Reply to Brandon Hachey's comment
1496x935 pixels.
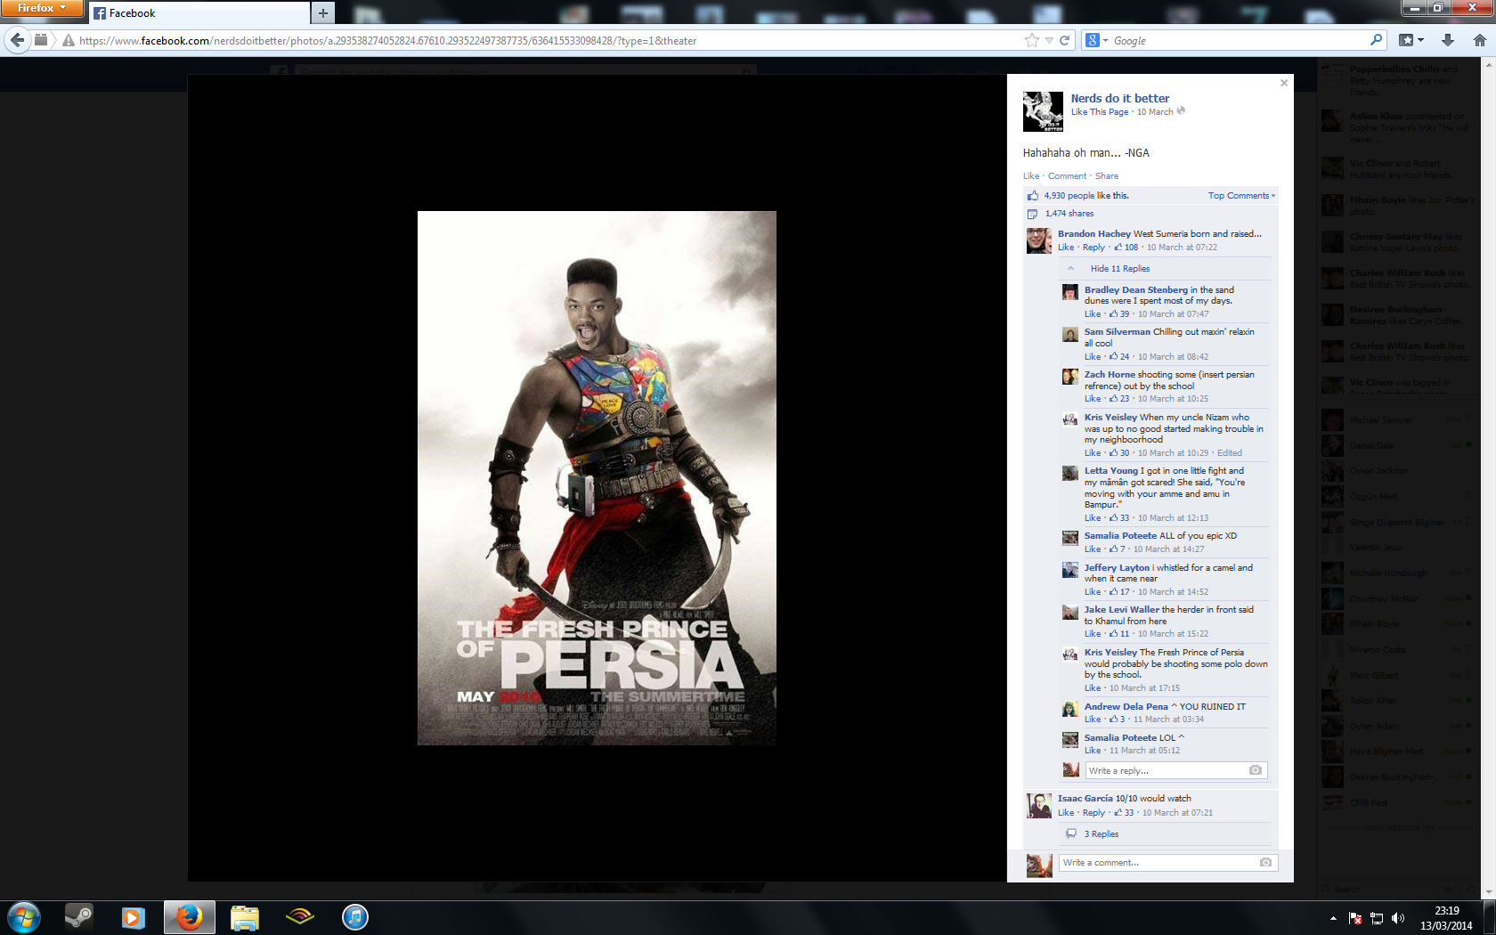1094,248
